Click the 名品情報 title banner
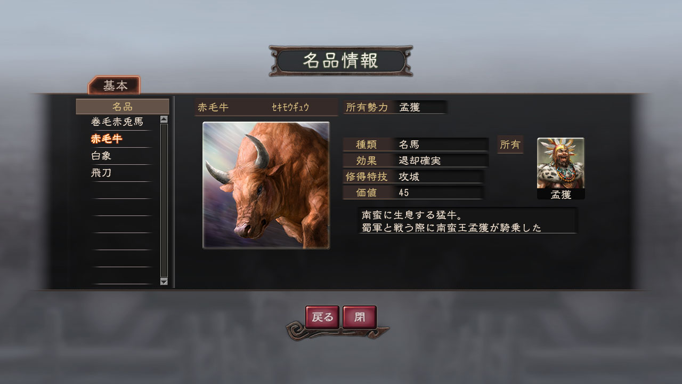 coord(341,61)
